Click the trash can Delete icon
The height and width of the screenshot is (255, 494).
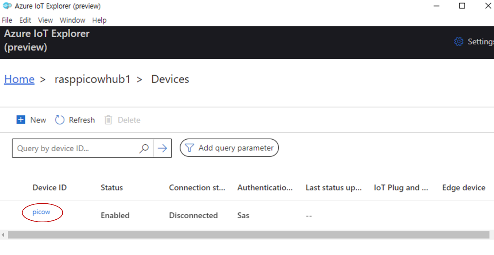point(108,120)
